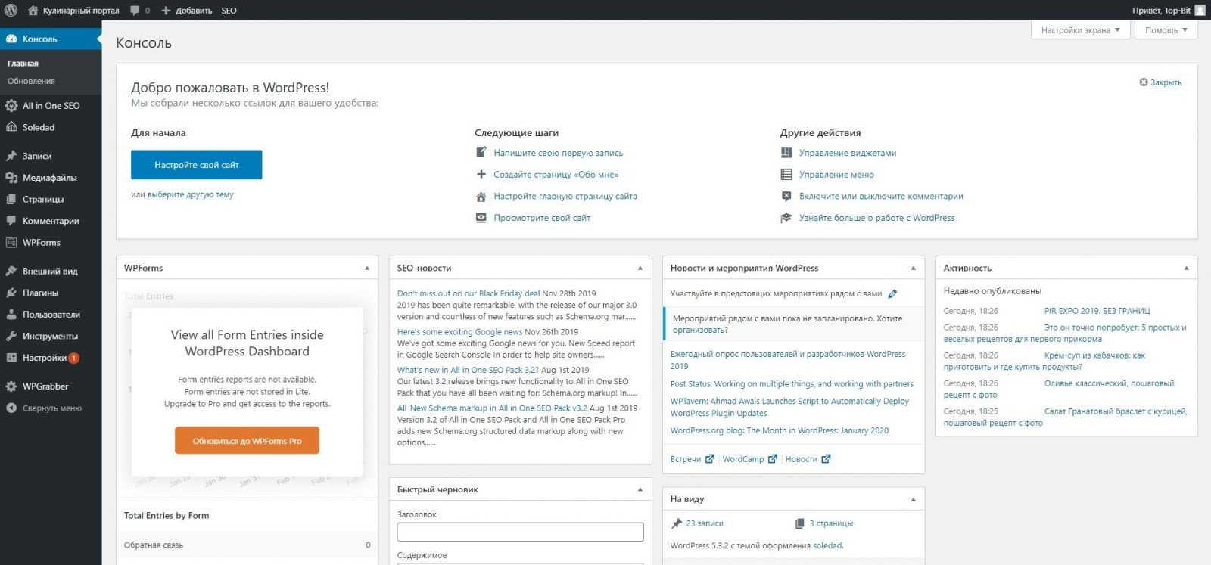Click the widgets icon beside Управление виджетами
Image resolution: width=1211 pixels, height=565 pixels.
[x=786, y=153]
